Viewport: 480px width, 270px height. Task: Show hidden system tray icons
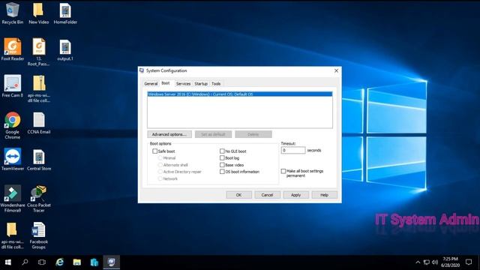418,262
